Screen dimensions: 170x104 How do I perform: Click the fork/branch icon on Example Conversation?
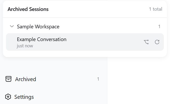click(x=146, y=42)
